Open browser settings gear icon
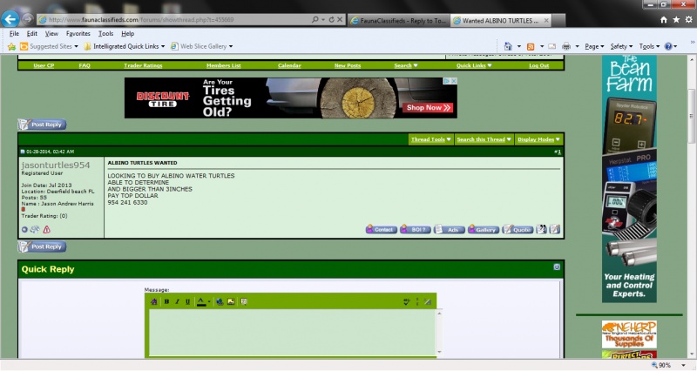This screenshot has width=697, height=371. [x=688, y=19]
